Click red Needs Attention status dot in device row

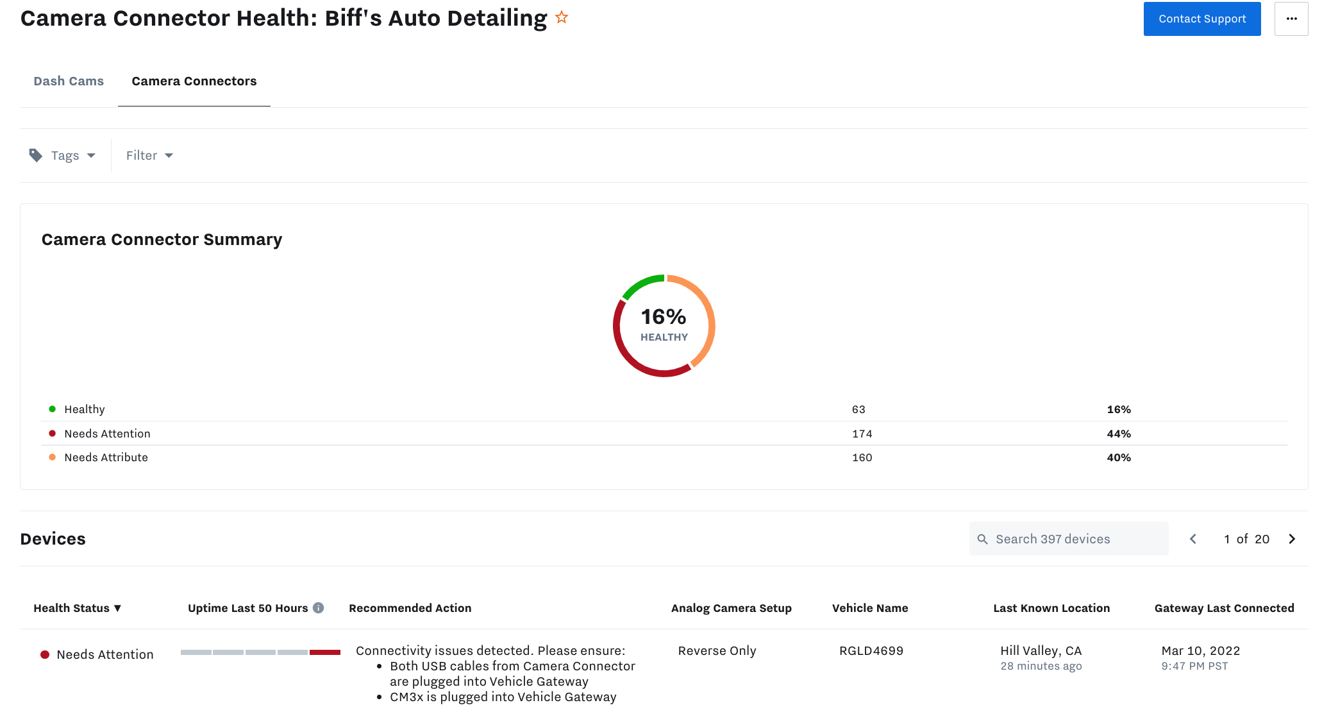[45, 655]
